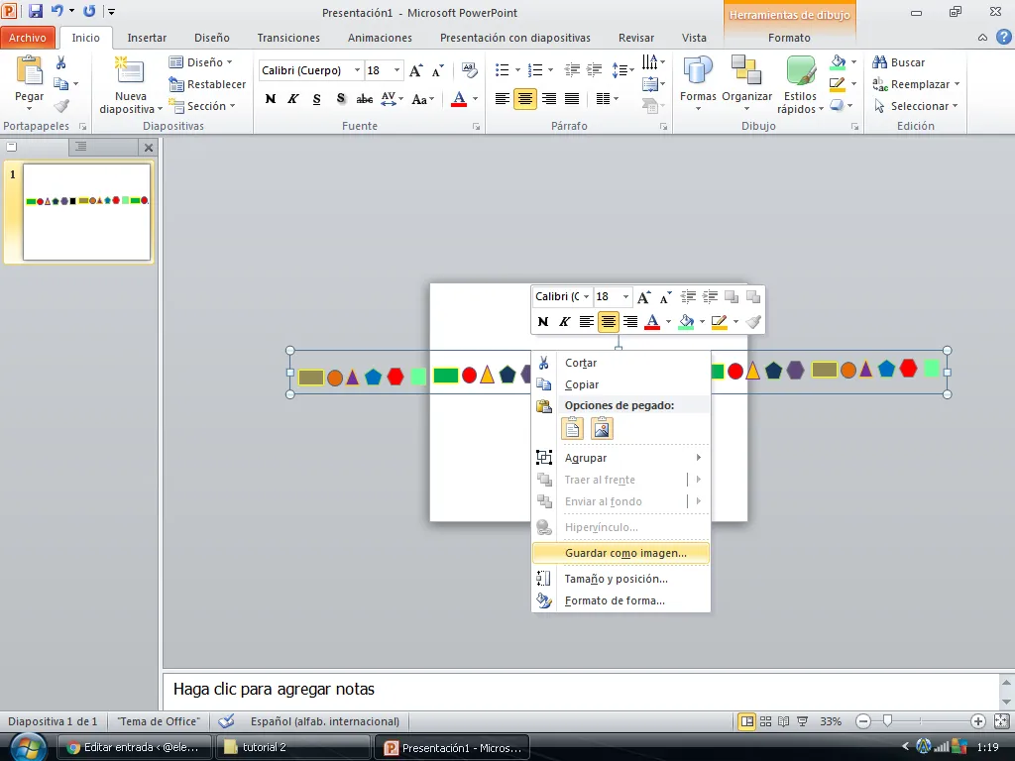
Task: Toggle italic K in the ribbon
Action: pyautogui.click(x=293, y=99)
